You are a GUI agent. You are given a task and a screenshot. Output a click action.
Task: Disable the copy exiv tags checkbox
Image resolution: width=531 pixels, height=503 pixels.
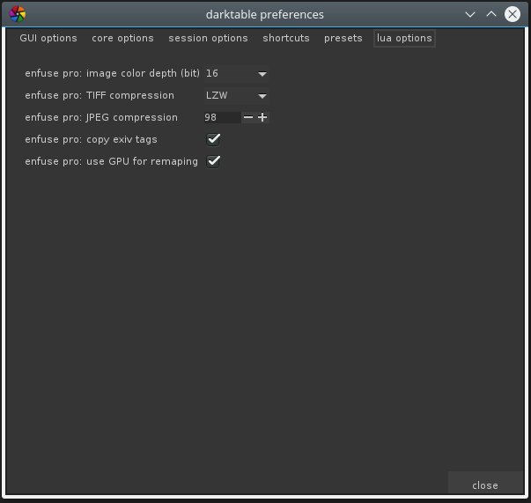tap(213, 139)
